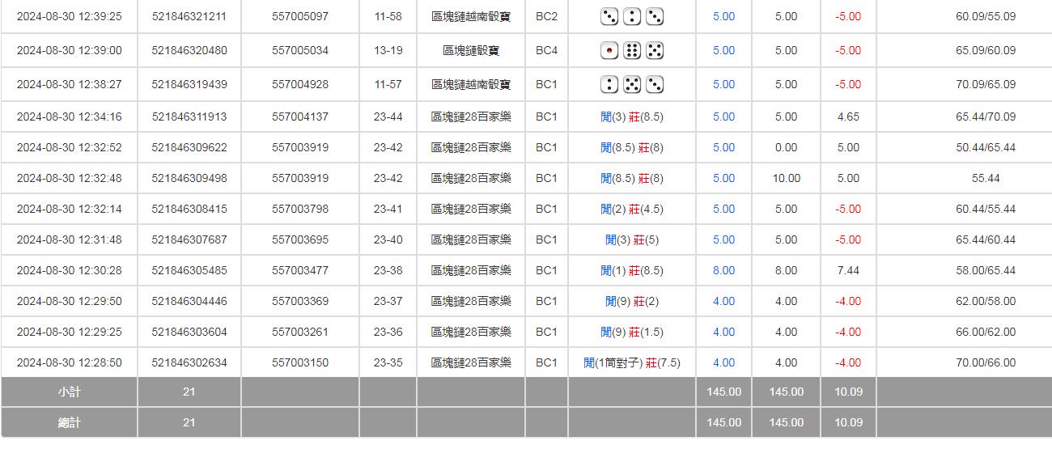Open the 5.00 bet link for order 521846321211
This screenshot has height=449, width=1052.
tap(723, 16)
